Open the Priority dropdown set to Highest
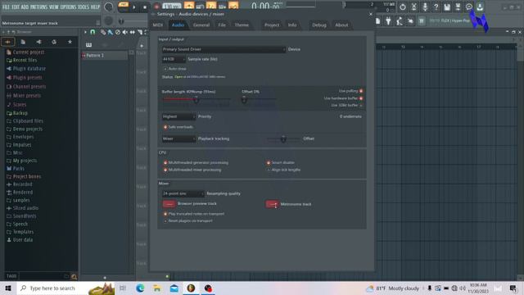The image size is (524, 295). 178,116
